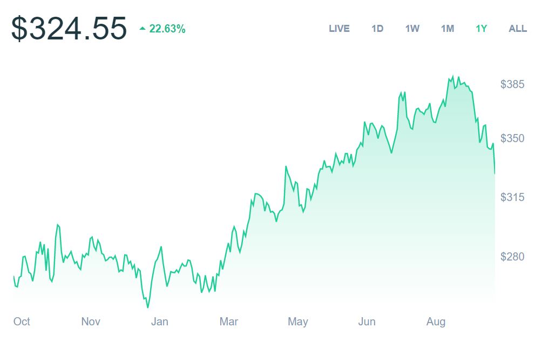Click the $324.55 price heading
This screenshot has width=542, height=341.
click(x=69, y=29)
